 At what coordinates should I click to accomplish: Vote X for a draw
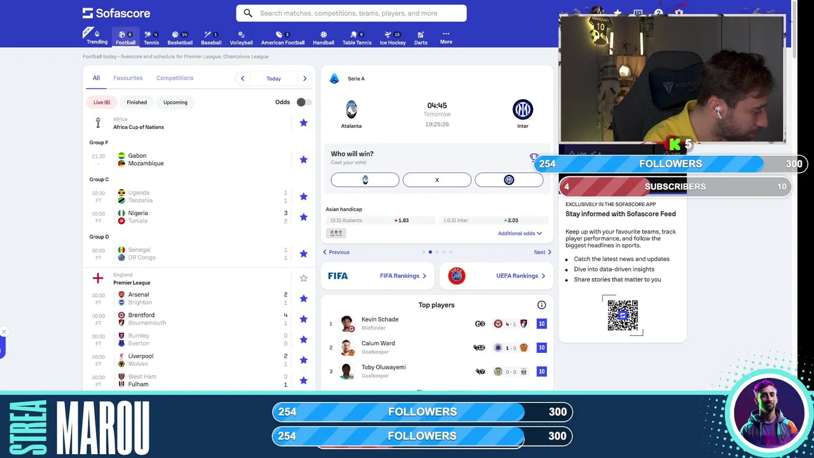pyautogui.click(x=437, y=180)
